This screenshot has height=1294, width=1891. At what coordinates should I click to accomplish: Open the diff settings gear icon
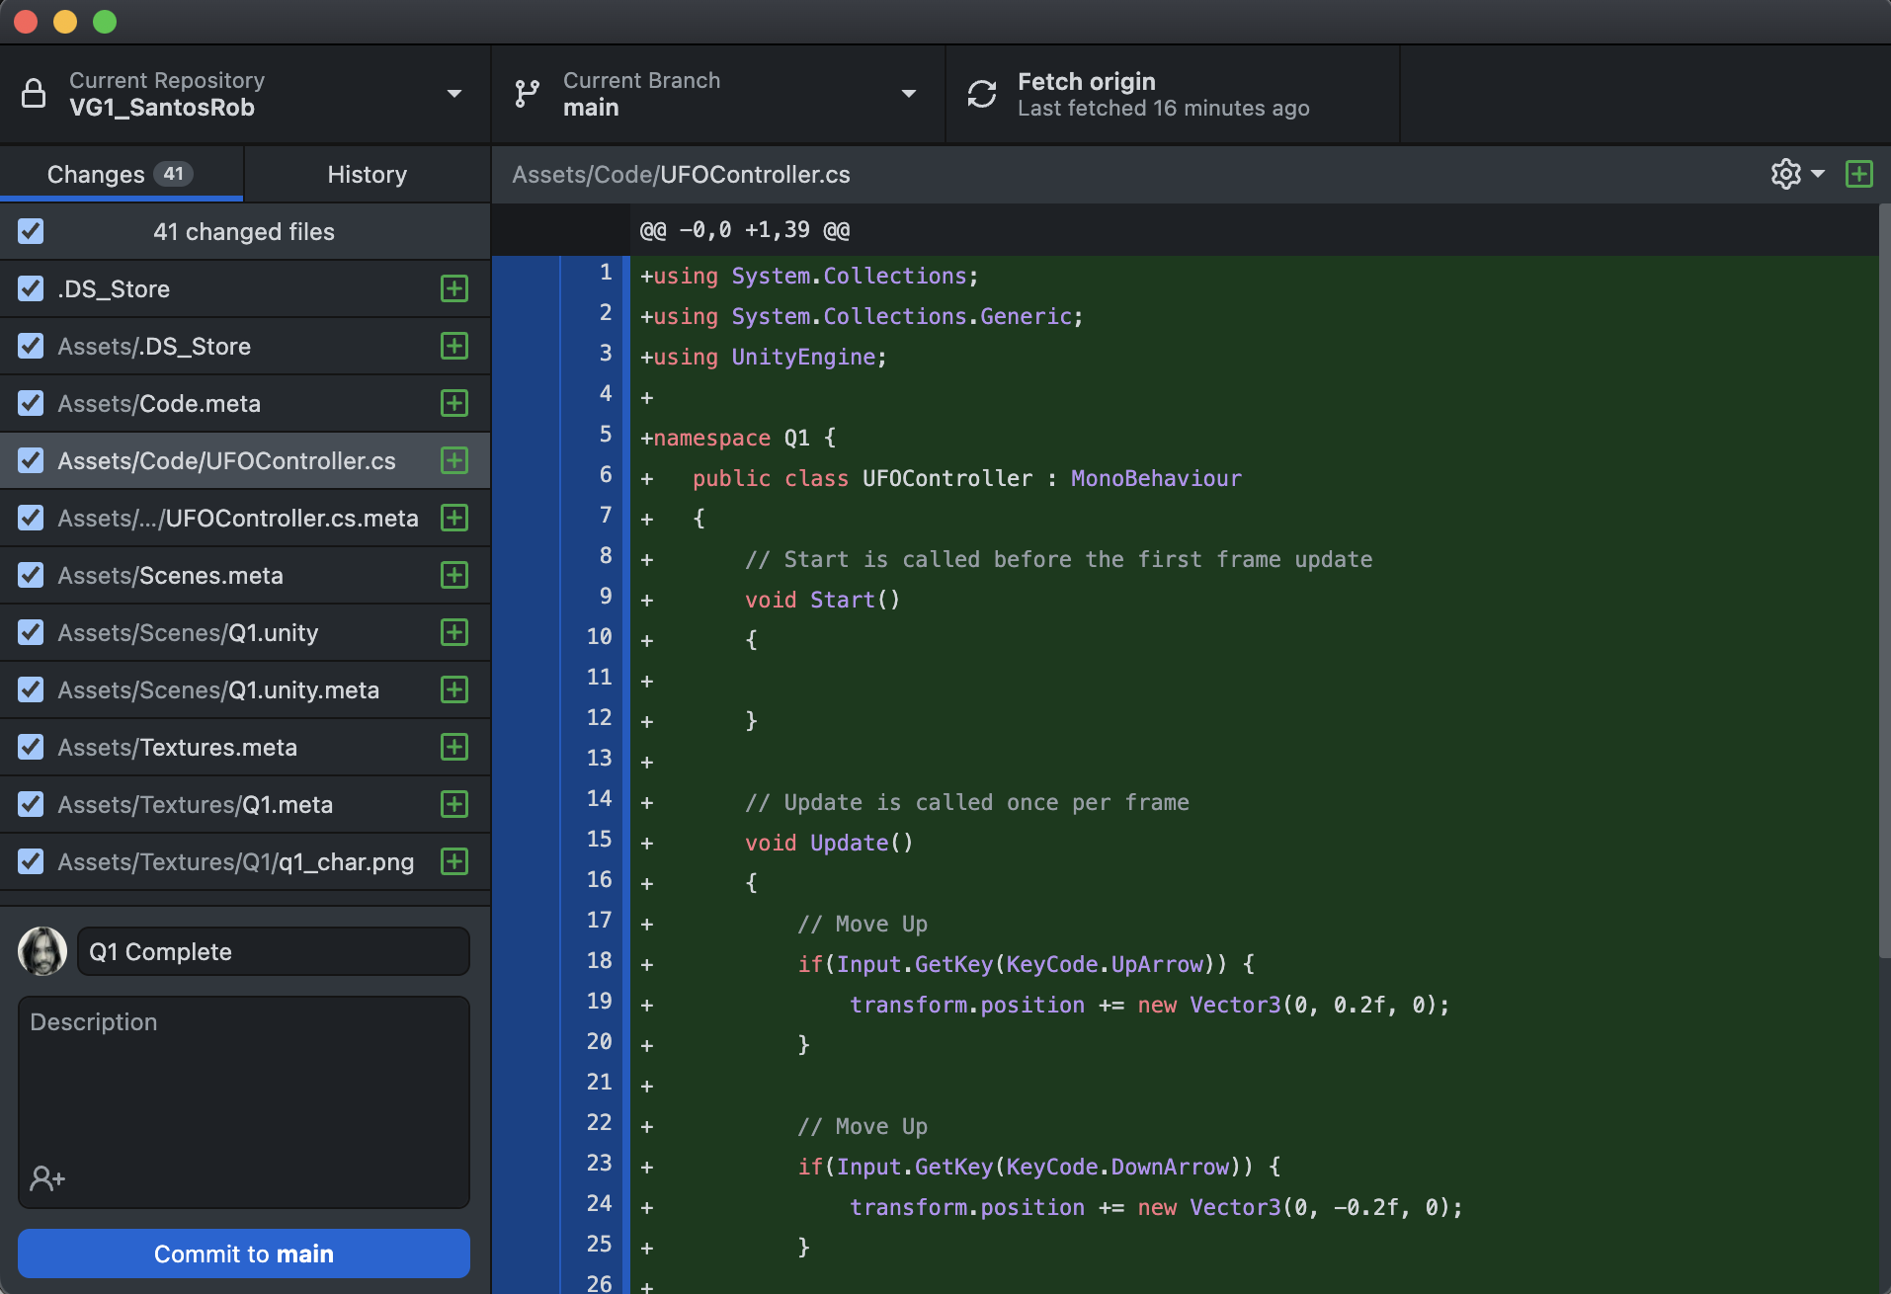(x=1785, y=174)
